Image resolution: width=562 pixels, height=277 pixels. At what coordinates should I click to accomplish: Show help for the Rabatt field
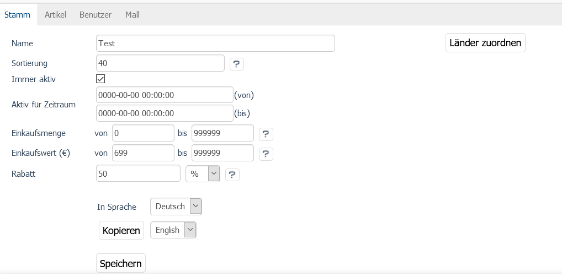(x=232, y=175)
